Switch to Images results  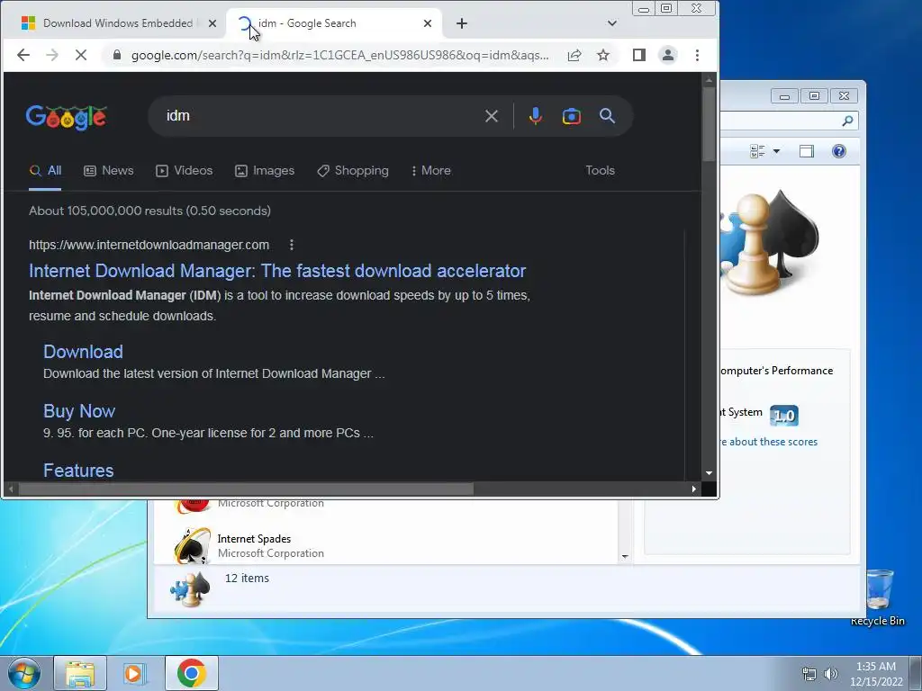(x=265, y=171)
